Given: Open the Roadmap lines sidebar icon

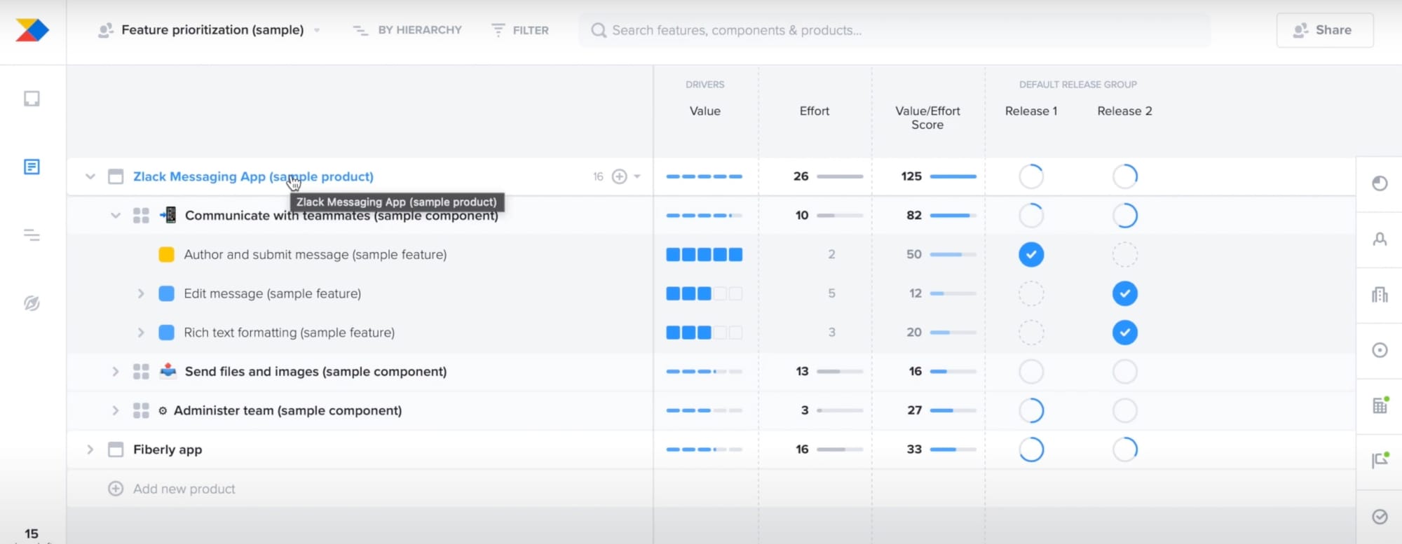Looking at the screenshot, I should [x=32, y=235].
